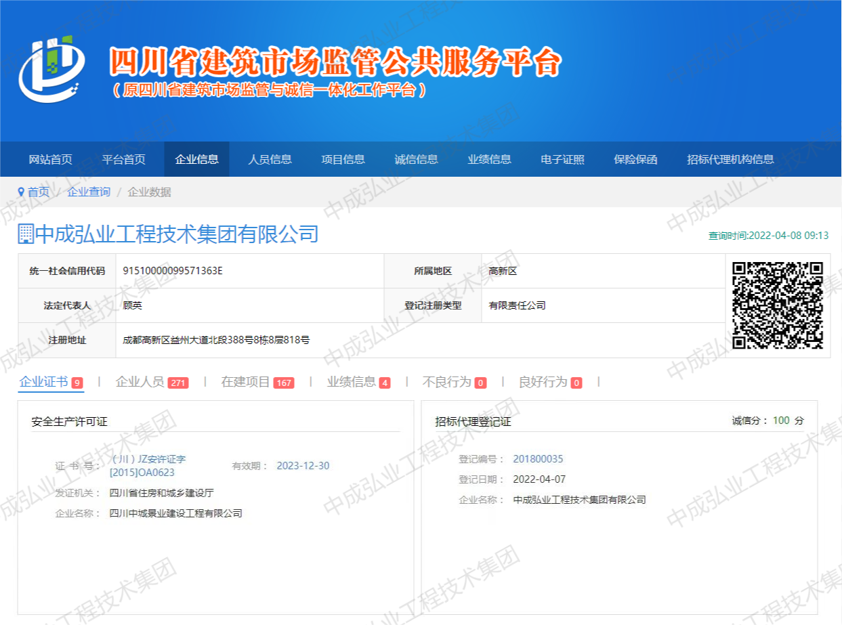Image resolution: width=842 pixels, height=625 pixels.
Task: Open the 电子证照 nav item
Action: click(x=562, y=159)
